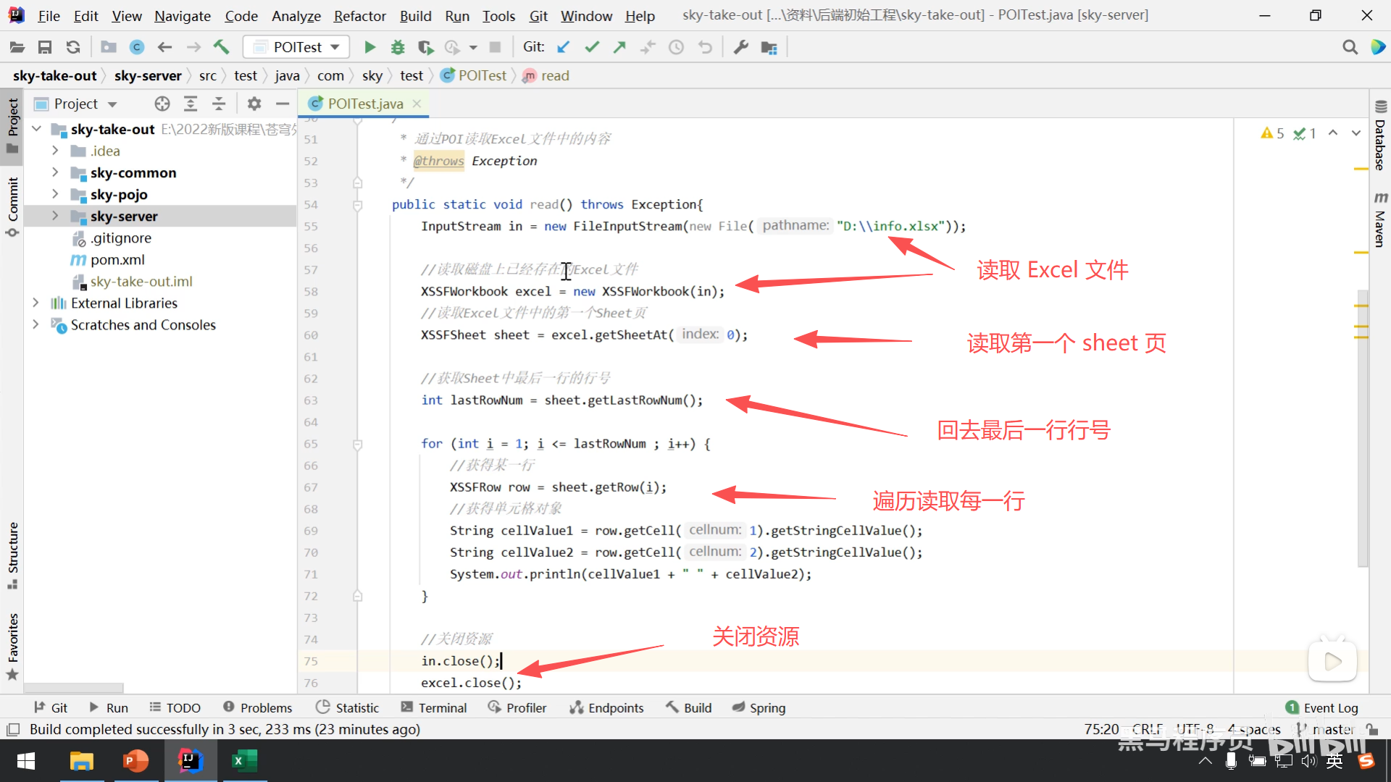Click the Debug bug icon
Viewport: 1391px width, 782px height.
[x=398, y=47]
